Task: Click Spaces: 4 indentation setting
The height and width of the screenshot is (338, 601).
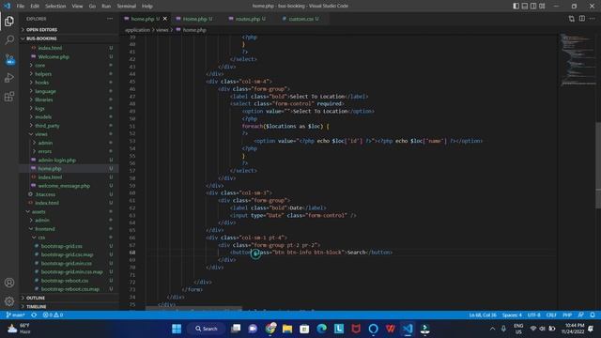Action: pyautogui.click(x=512, y=315)
